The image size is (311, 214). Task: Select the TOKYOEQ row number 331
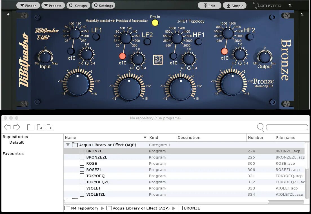tap(251, 176)
